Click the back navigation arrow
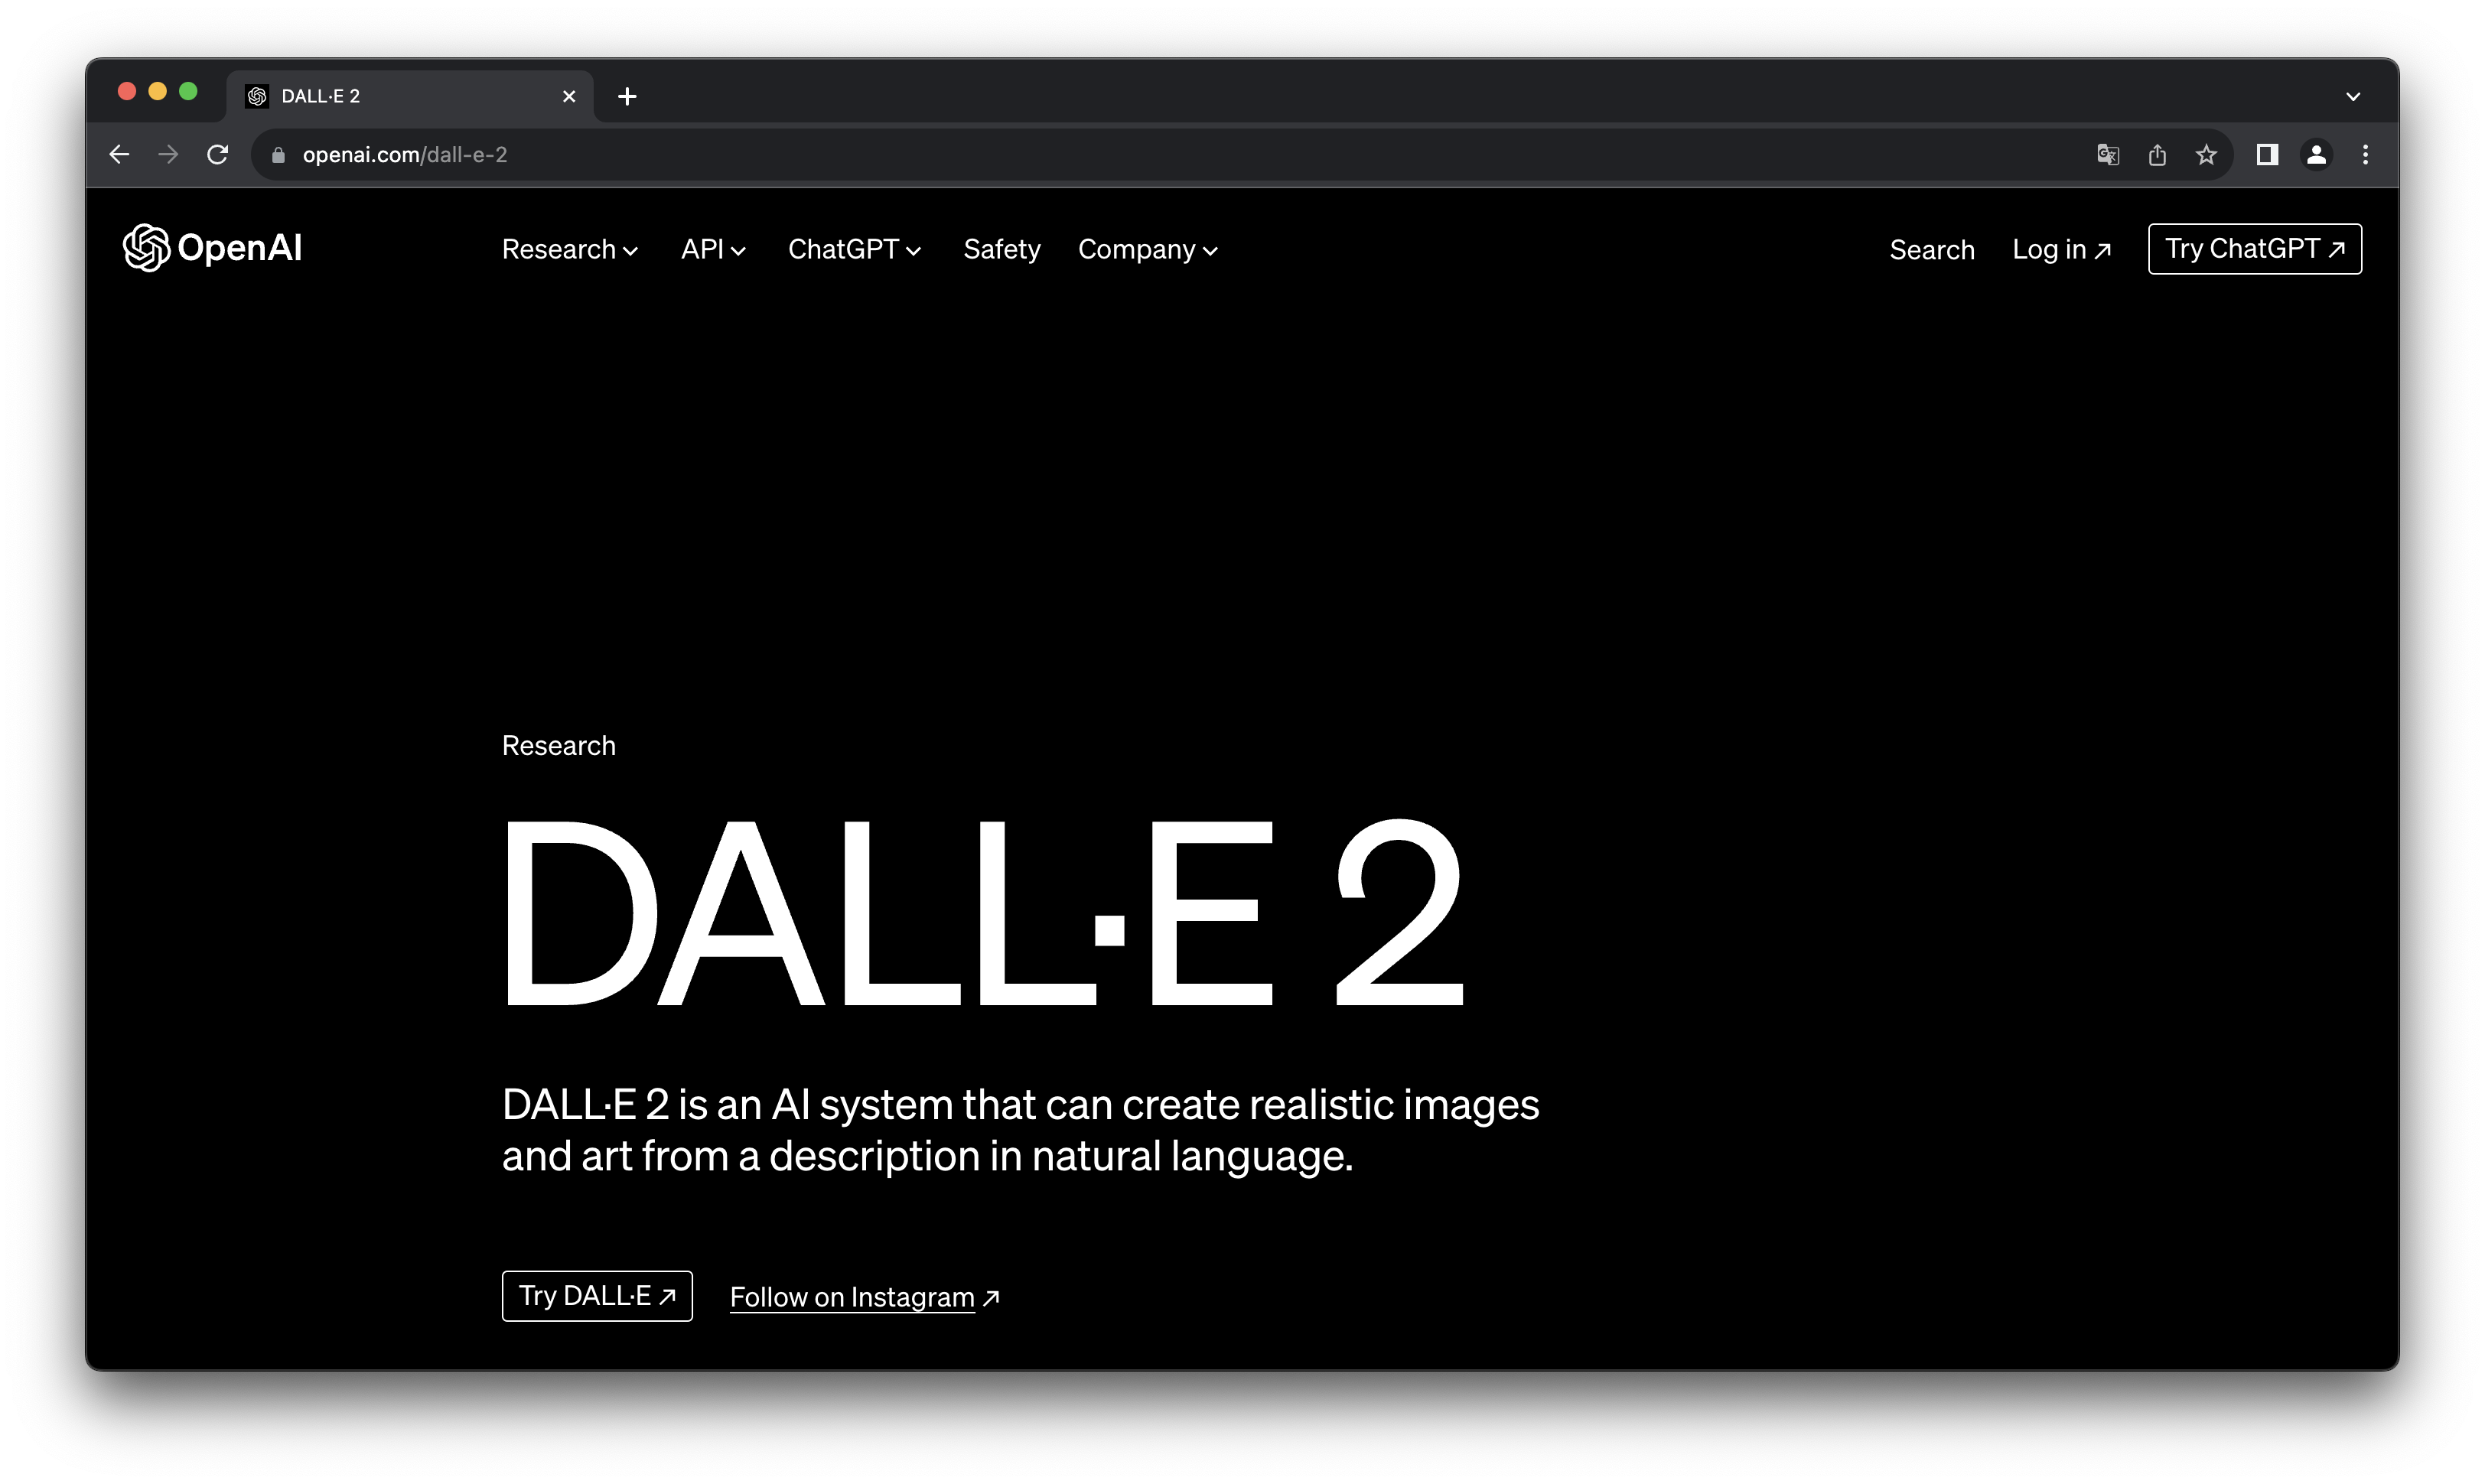The image size is (2485, 1484). pyautogui.click(x=119, y=154)
